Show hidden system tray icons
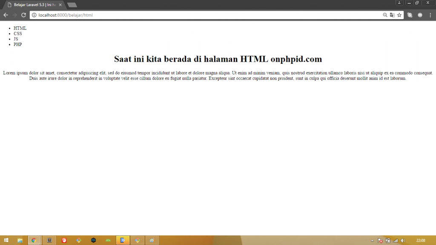The image size is (436, 245). point(372,241)
